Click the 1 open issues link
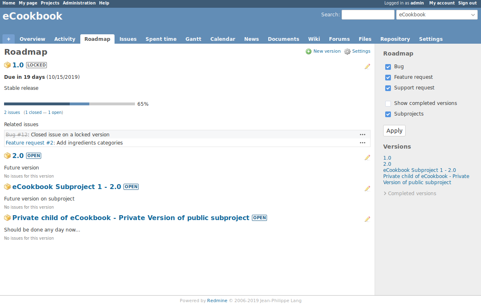This screenshot has width=481, height=305. click(x=55, y=112)
